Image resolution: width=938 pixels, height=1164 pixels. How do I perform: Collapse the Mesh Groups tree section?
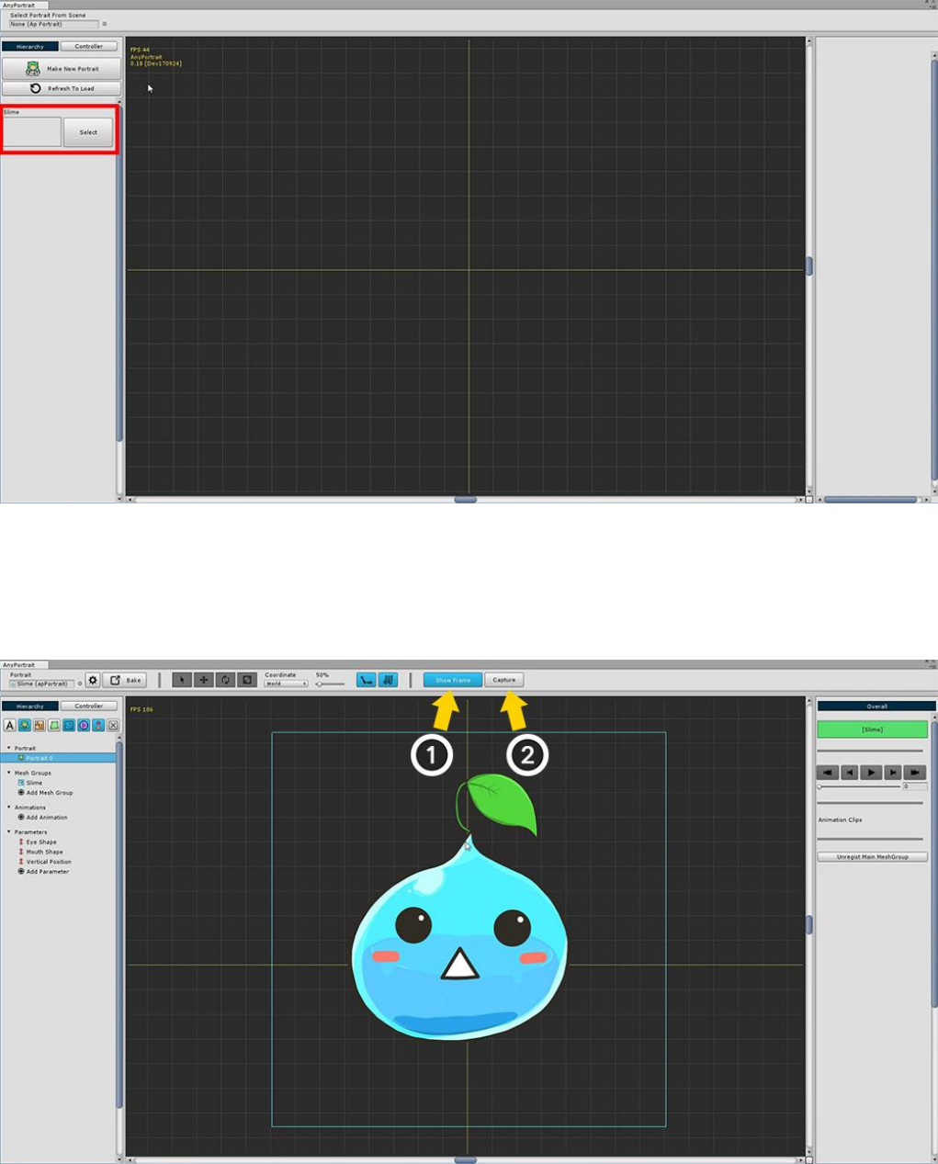coord(9,773)
